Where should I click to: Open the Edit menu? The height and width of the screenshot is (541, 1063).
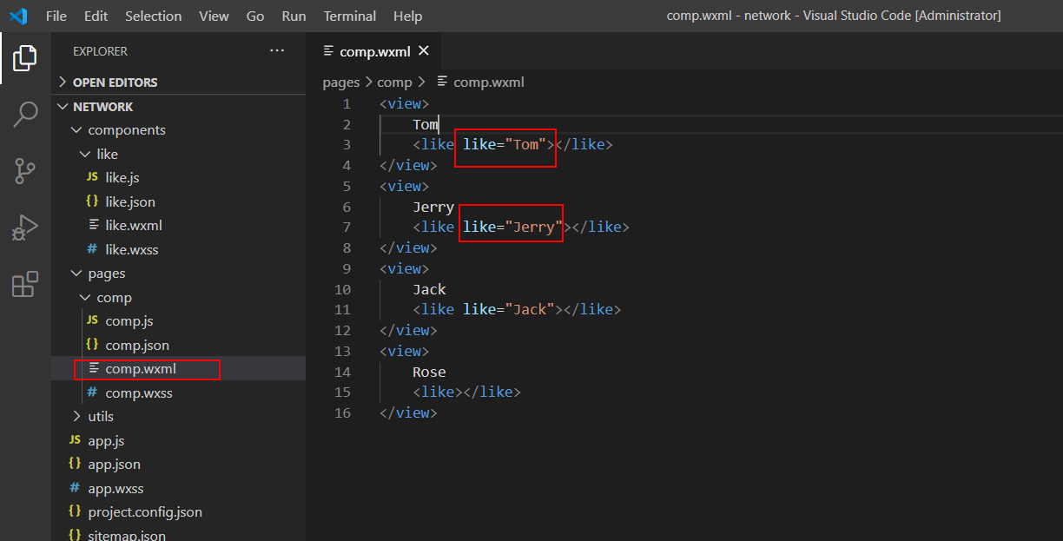click(x=96, y=16)
